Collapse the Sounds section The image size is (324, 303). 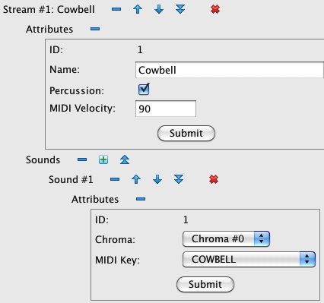coord(82,159)
